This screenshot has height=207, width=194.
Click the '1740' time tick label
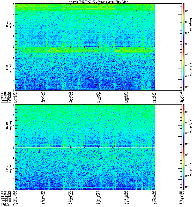pyautogui.click(x=154, y=203)
